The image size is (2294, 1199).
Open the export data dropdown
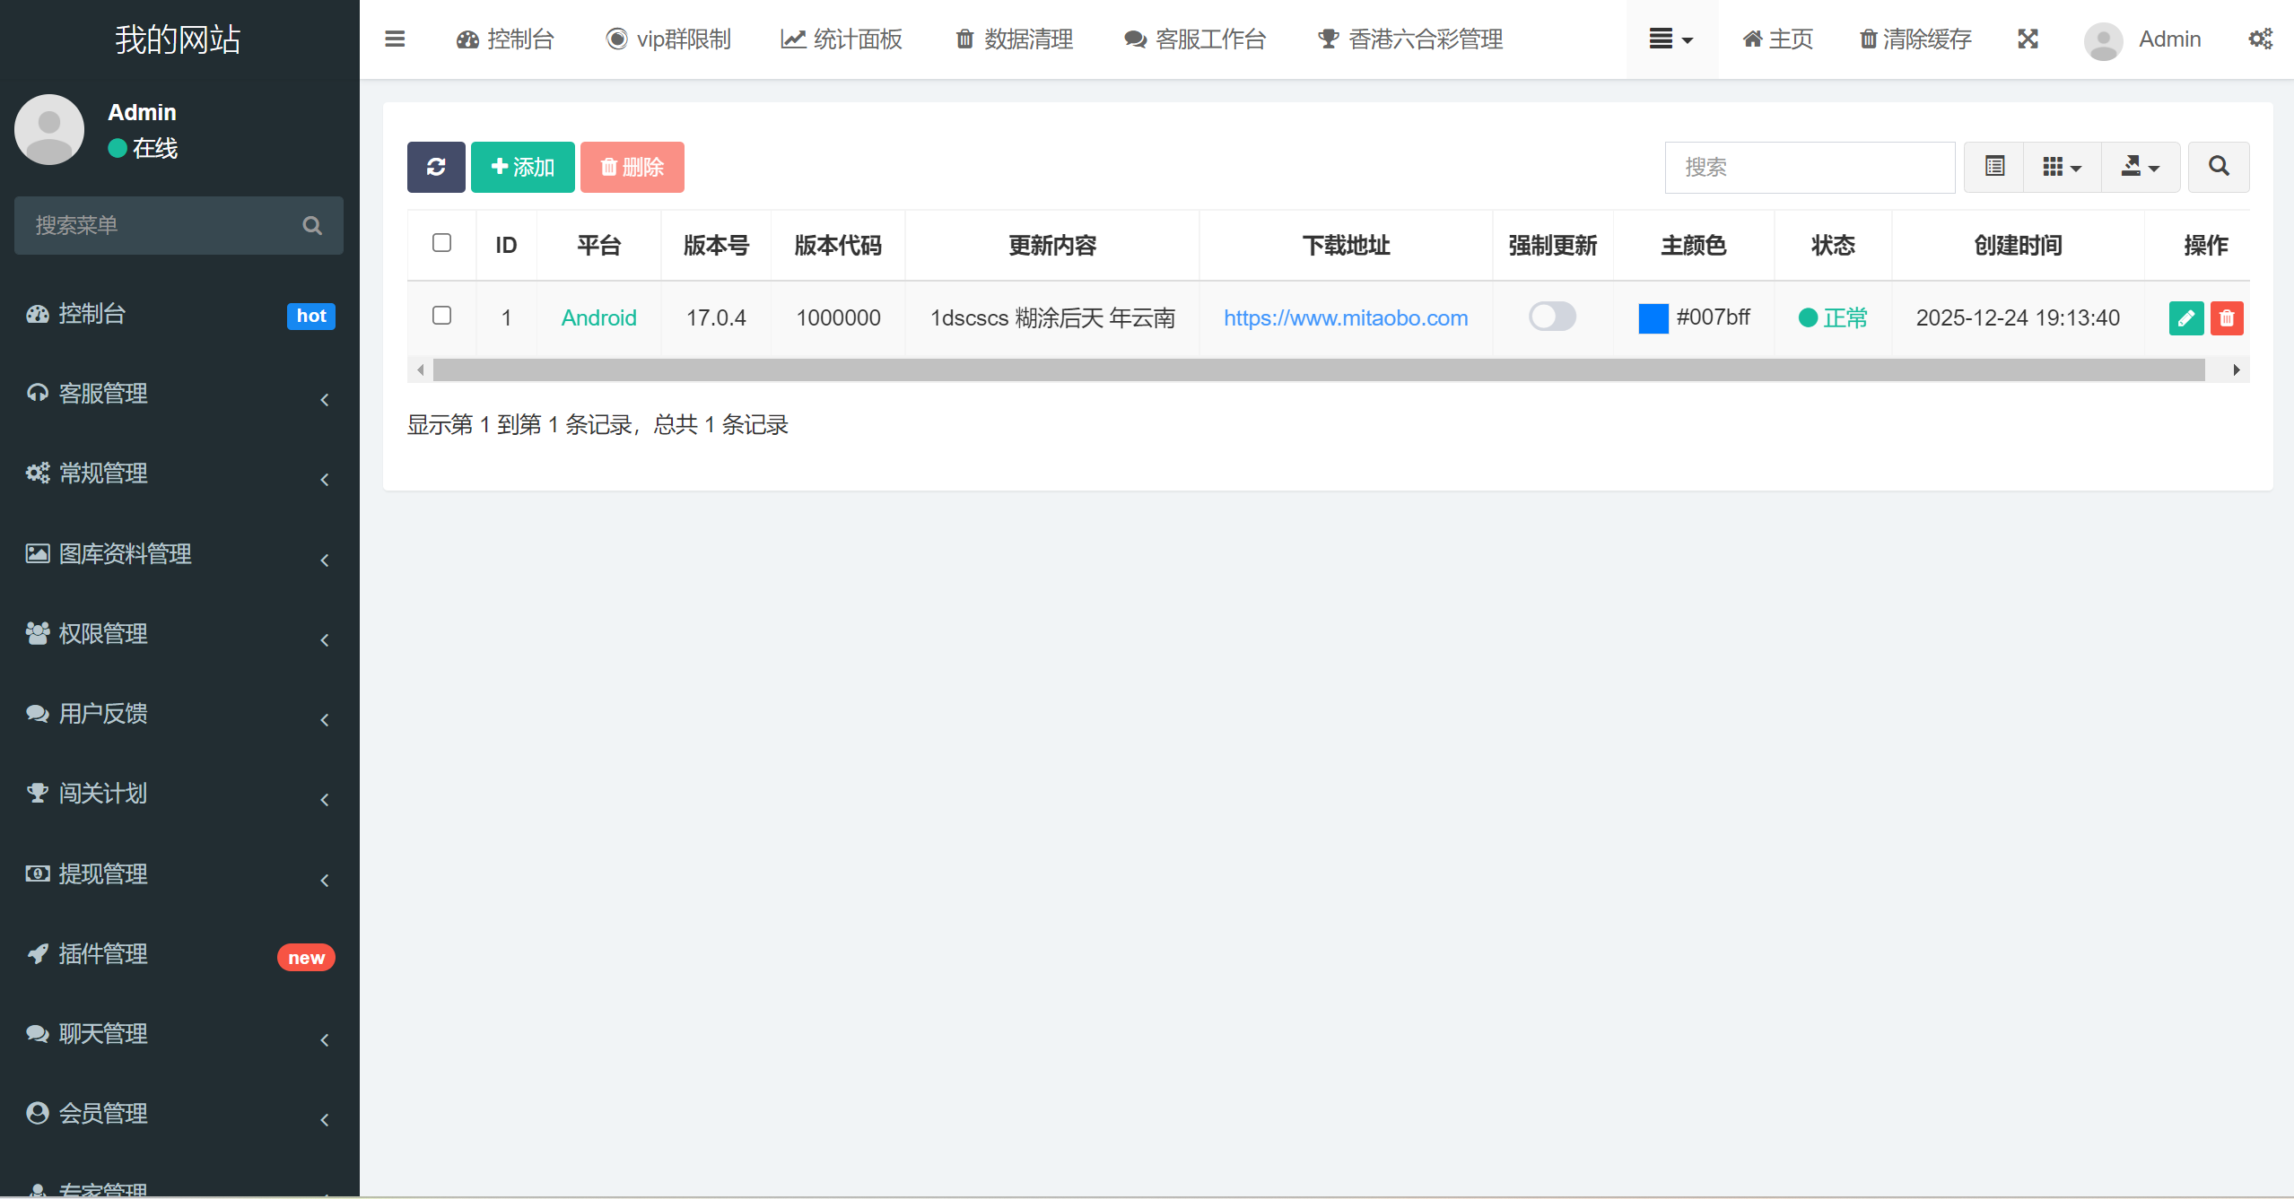(2140, 167)
